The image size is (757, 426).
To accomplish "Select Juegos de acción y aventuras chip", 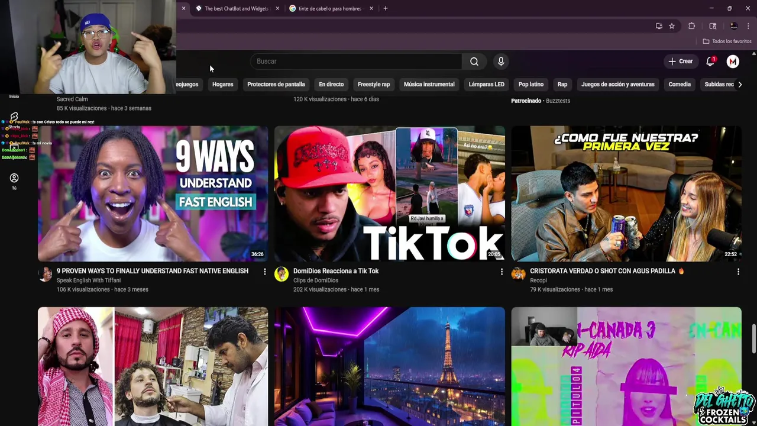I will click(x=618, y=85).
